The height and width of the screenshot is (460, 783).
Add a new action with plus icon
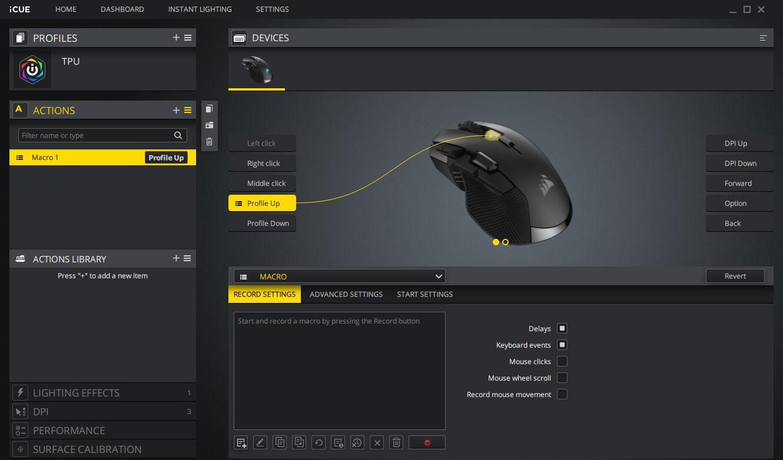coord(176,110)
